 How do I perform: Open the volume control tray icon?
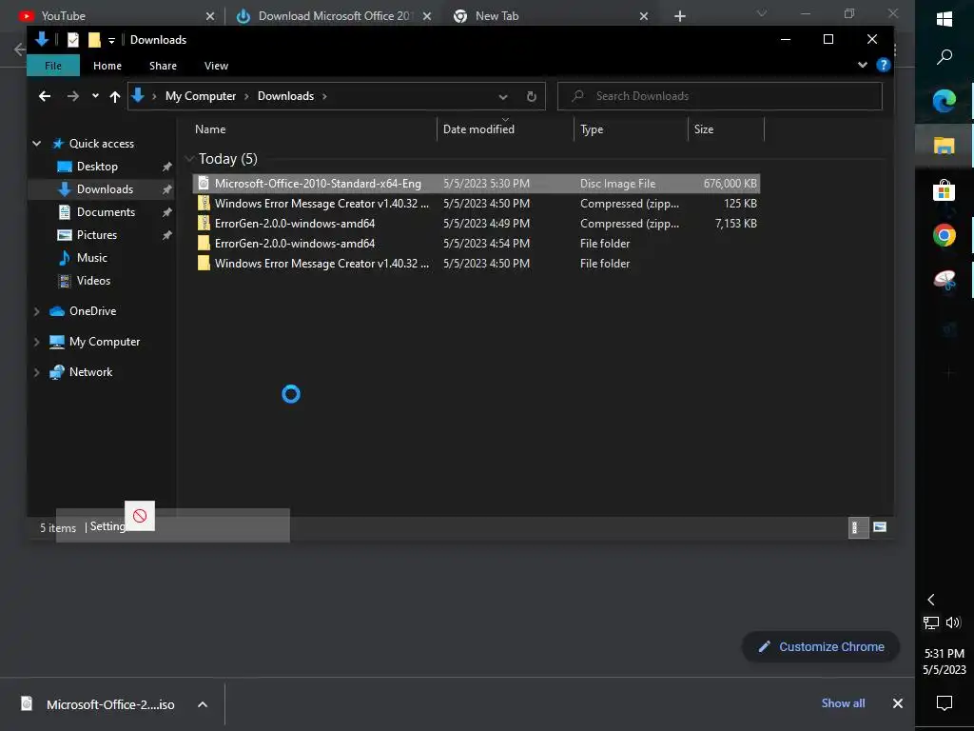click(x=953, y=622)
